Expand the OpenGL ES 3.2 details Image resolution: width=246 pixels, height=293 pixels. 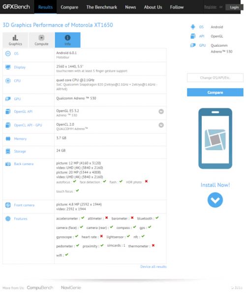(x=161, y=112)
